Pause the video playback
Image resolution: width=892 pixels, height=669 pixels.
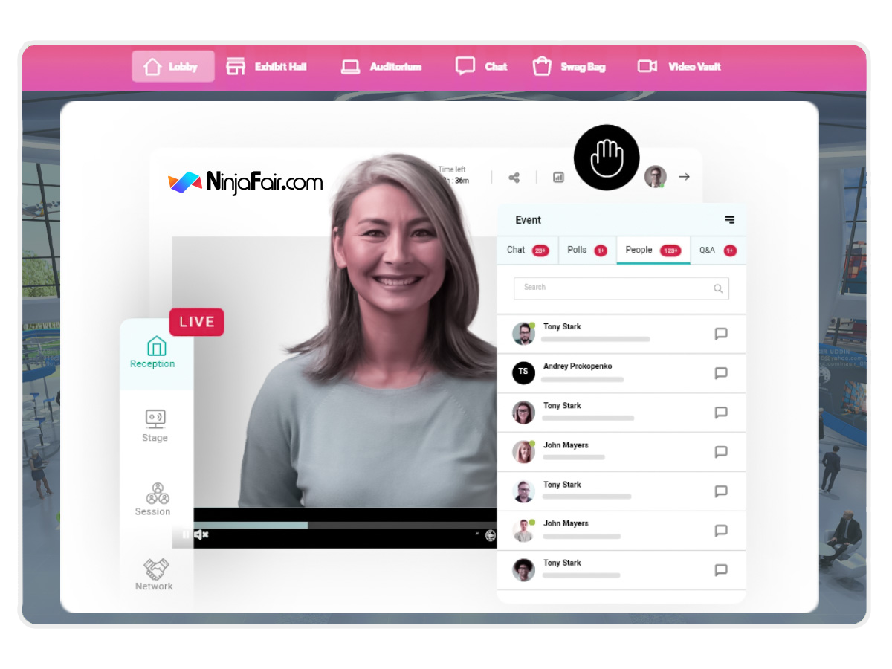(186, 534)
